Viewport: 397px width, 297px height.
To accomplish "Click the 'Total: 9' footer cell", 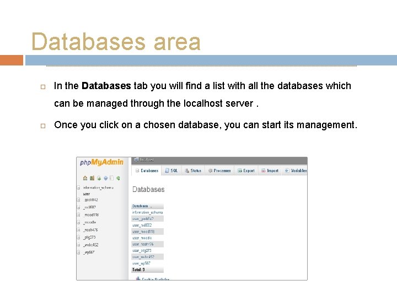I will (x=147, y=269).
